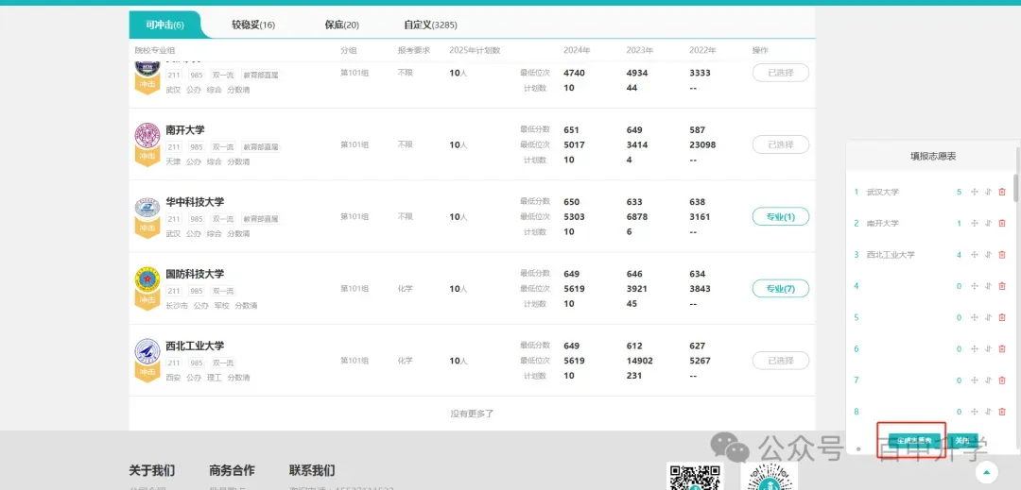Click 专业(1) for 华中科技大学

pyautogui.click(x=781, y=216)
